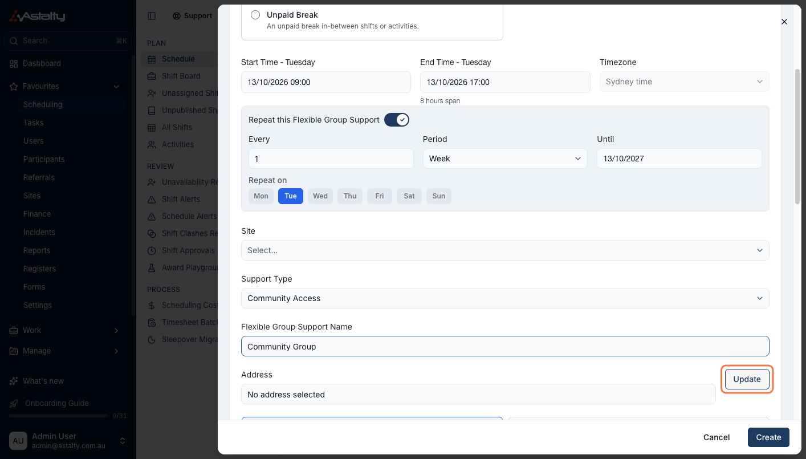Expand the Manage section chevron
Screen dimensions: 806x459
tap(116, 351)
